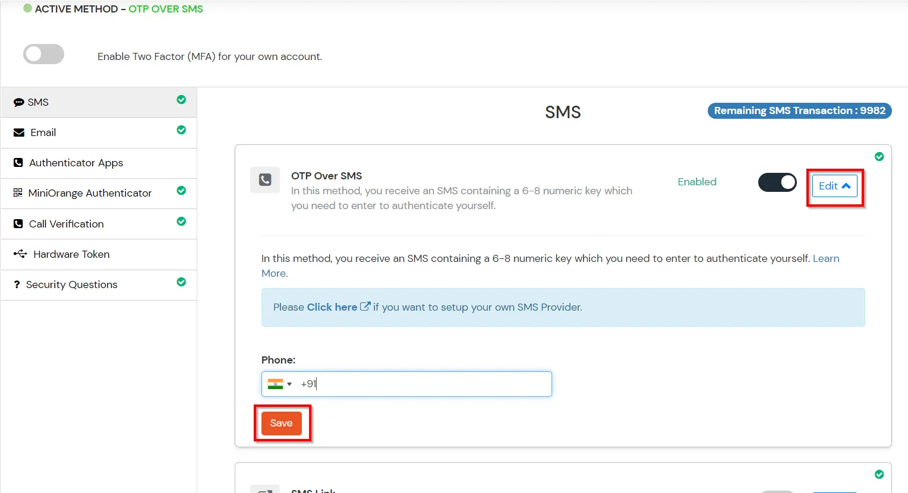Open the SMS tab in sidebar
This screenshot has width=908, height=493.
tap(99, 102)
